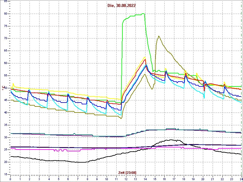Select the 55 value on the temperature axis
Viewport: 243px width, 182px height.
coord(5,76)
